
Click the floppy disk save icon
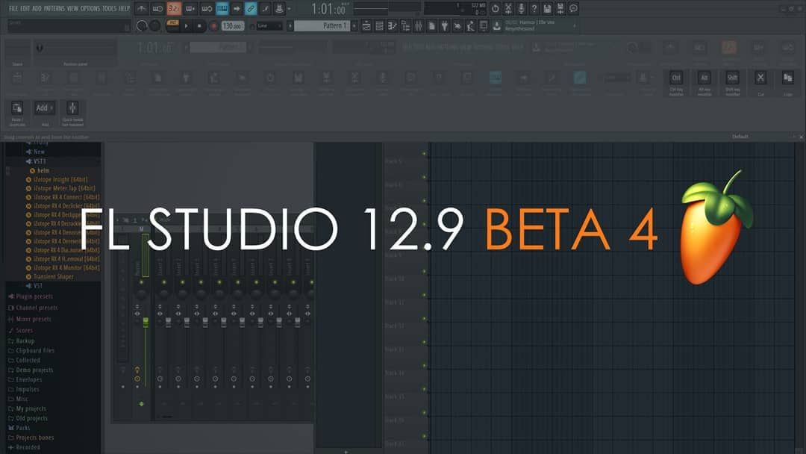547,8
